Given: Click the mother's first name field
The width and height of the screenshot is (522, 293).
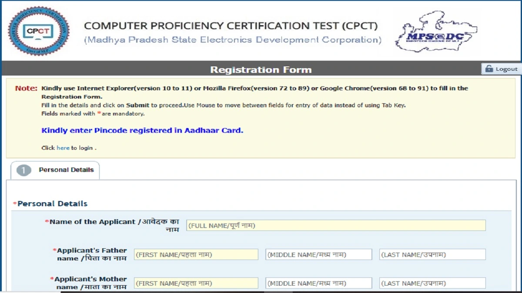Looking at the screenshot, I should tap(196, 283).
